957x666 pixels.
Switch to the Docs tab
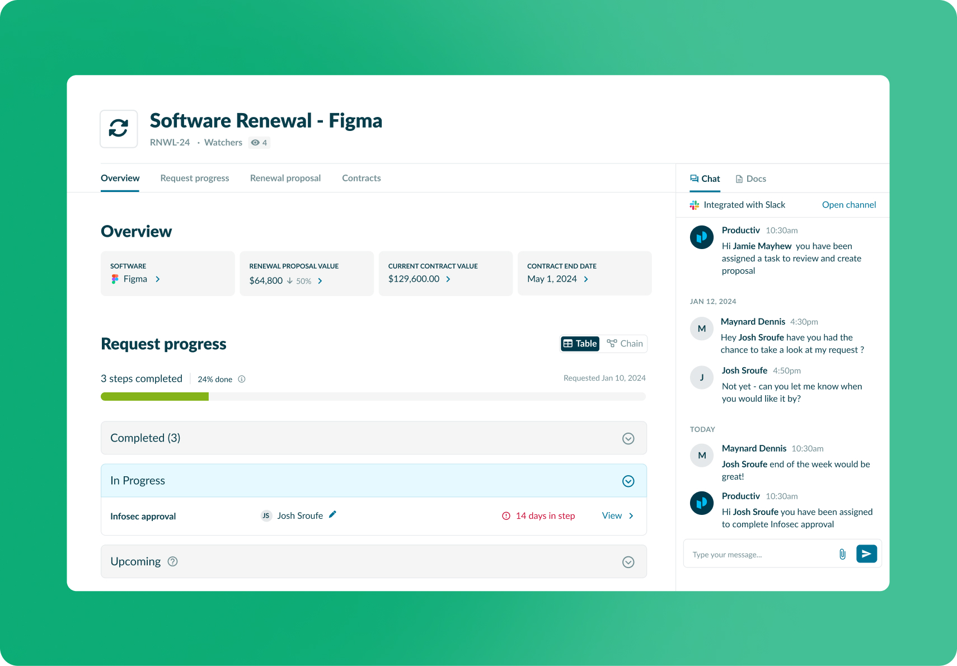pos(751,179)
